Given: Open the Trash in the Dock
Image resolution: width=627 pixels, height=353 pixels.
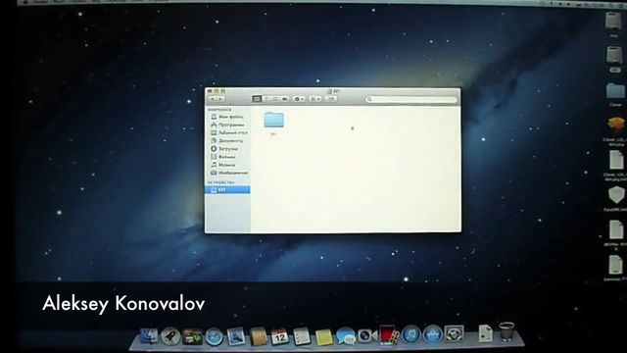Looking at the screenshot, I should click(506, 331).
